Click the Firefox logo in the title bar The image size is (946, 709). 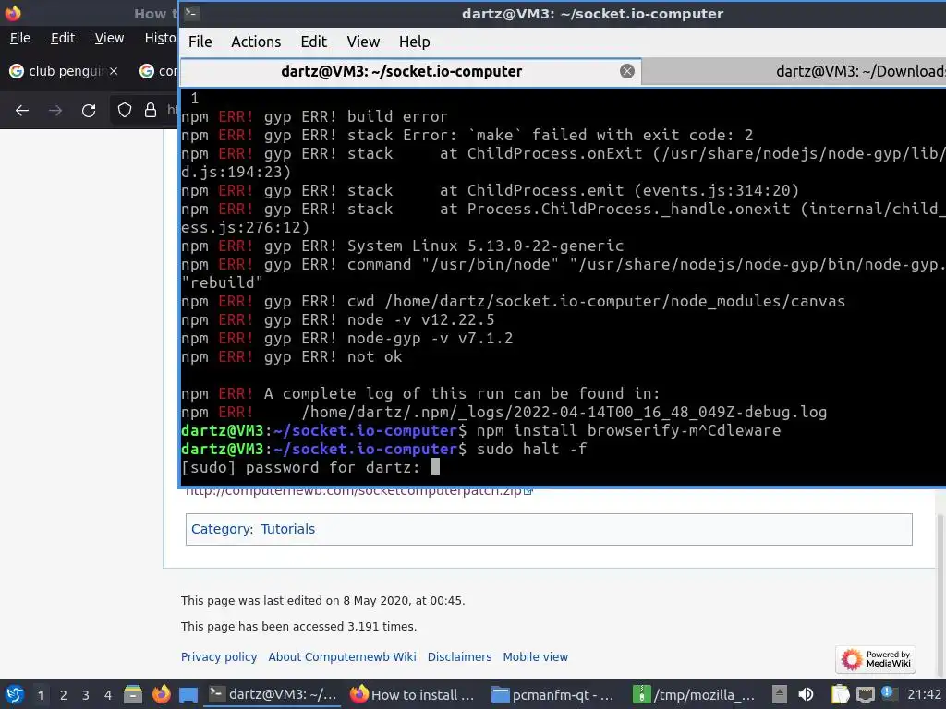(x=13, y=13)
